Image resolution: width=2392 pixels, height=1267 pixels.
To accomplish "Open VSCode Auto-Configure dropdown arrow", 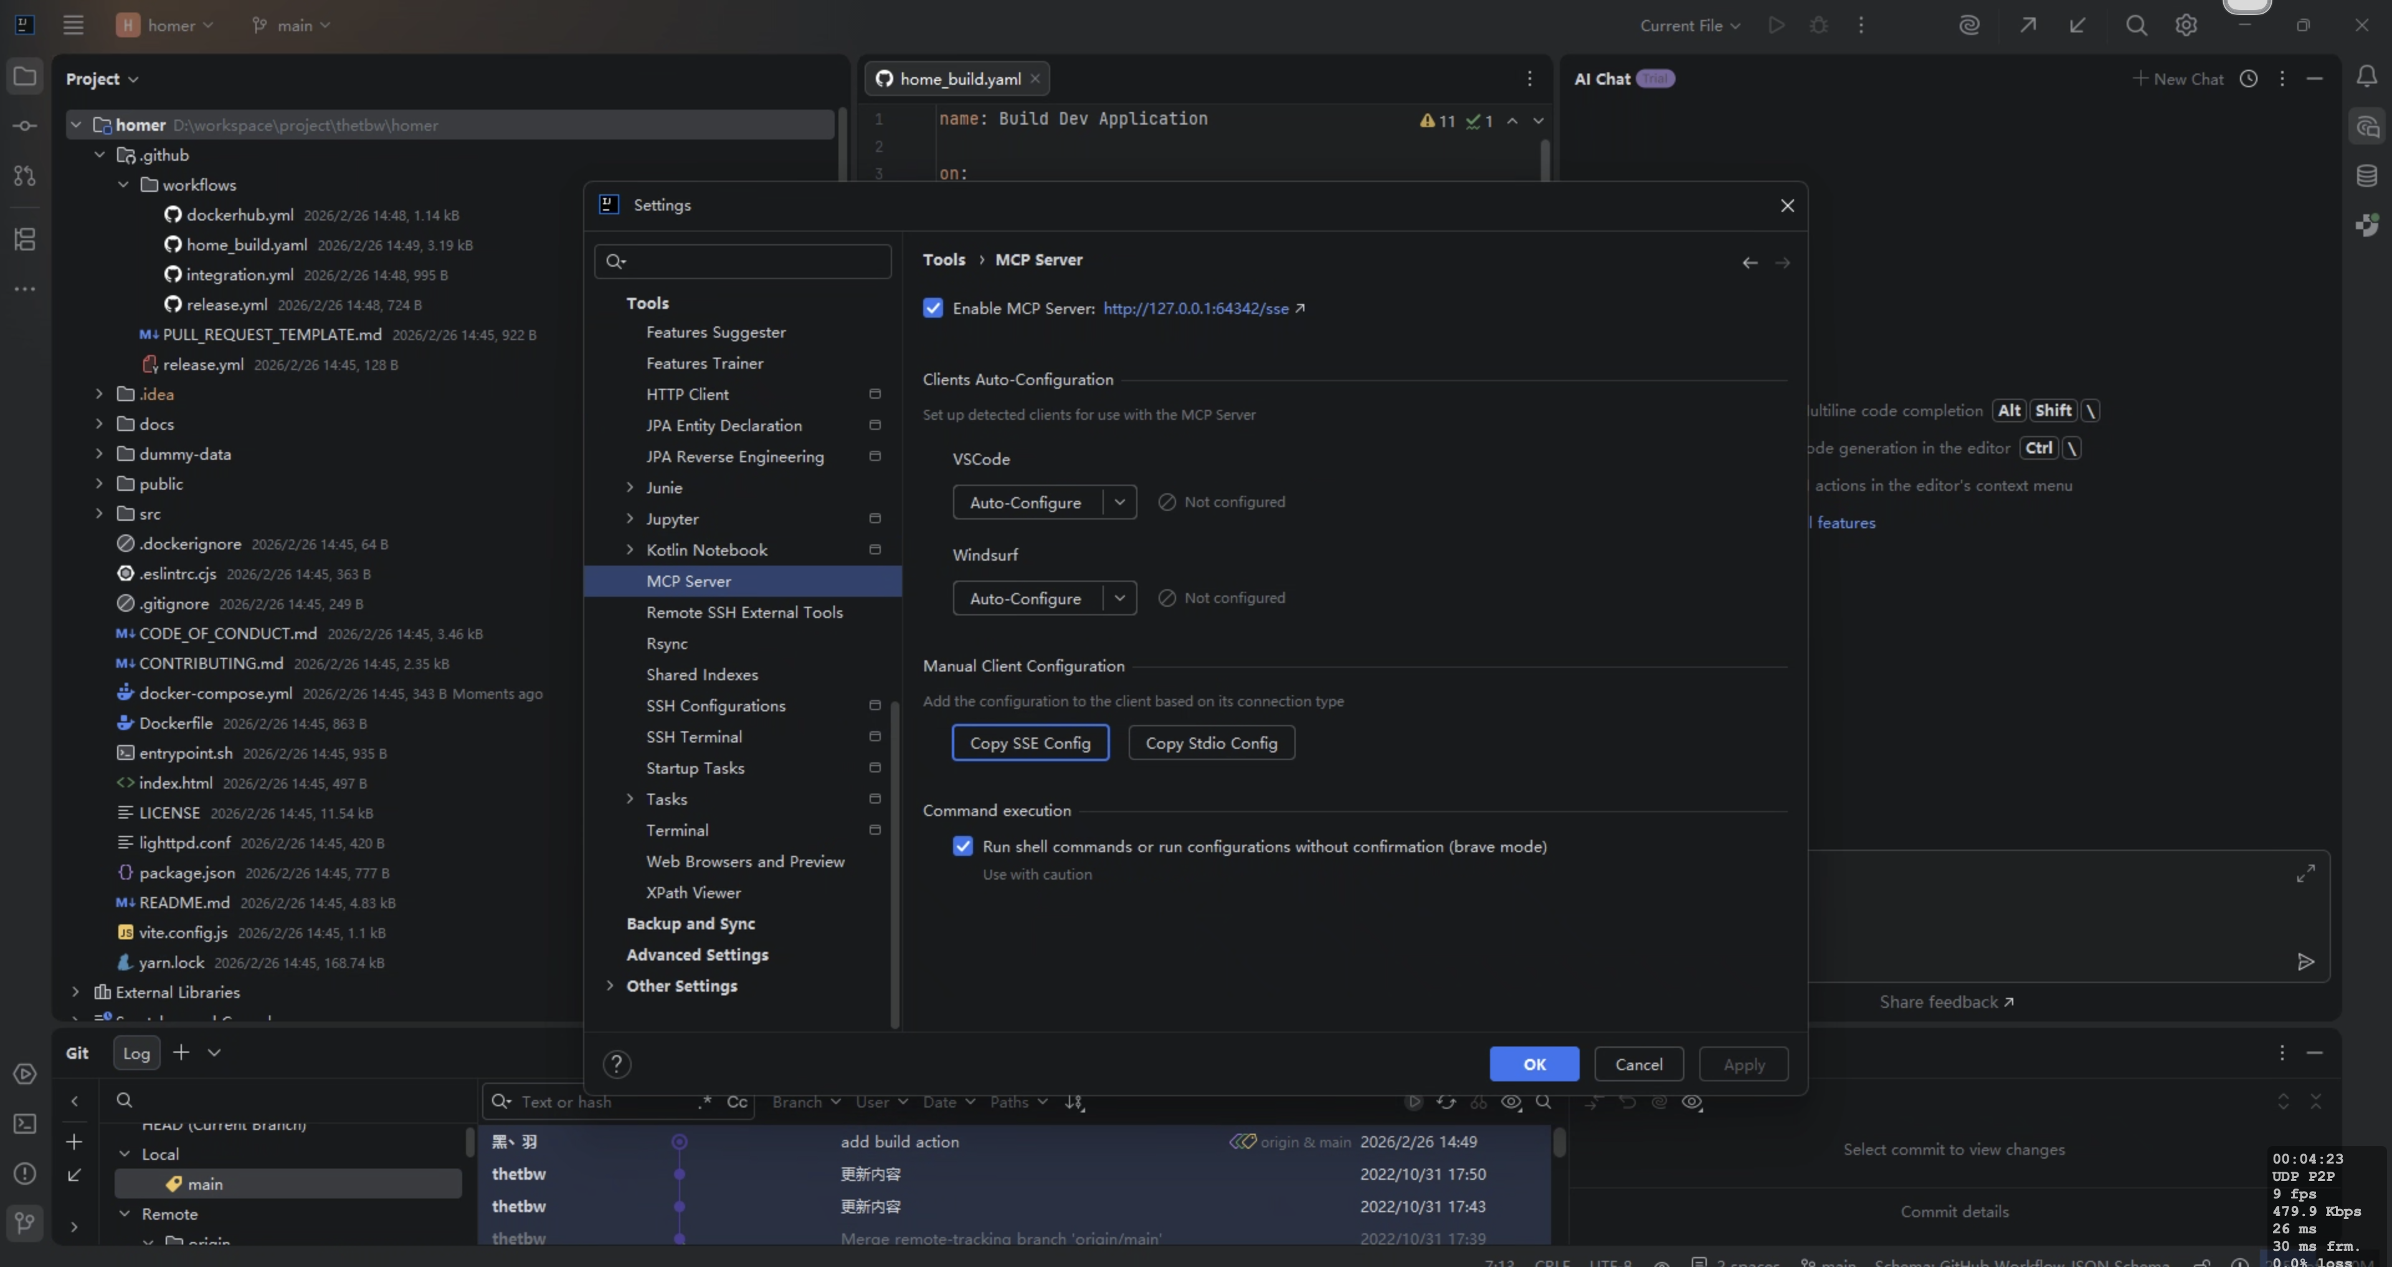I will [x=1120, y=503].
